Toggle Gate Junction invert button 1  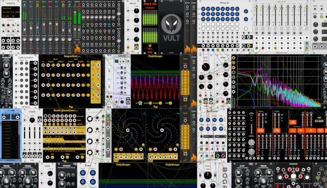click(x=27, y=63)
